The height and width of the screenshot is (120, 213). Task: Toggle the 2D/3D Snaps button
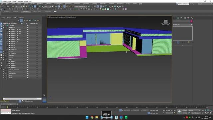coord(62,7)
